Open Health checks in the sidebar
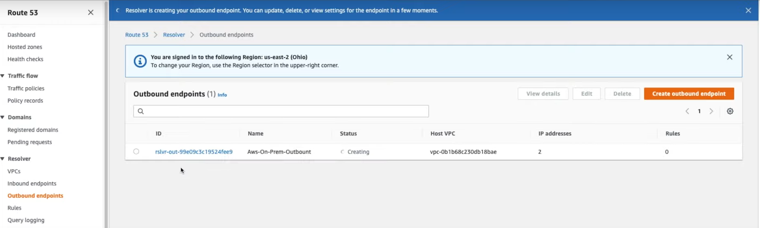The width and height of the screenshot is (760, 228). (25, 59)
